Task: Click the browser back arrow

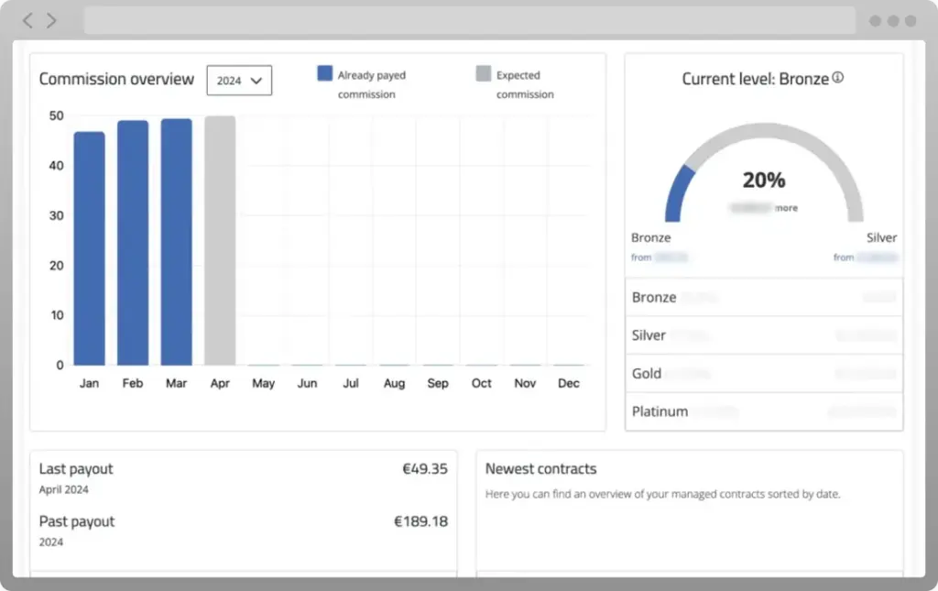Action: click(28, 20)
